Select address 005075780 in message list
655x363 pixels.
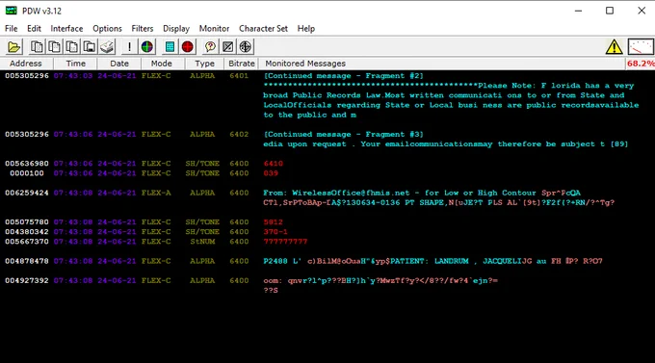(x=27, y=221)
